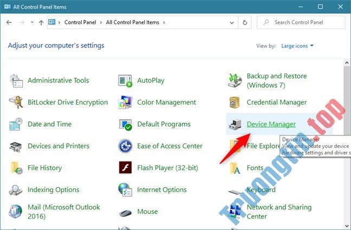
Task: Expand chevron before Control Panel breadcrumb
Action: pos(60,23)
